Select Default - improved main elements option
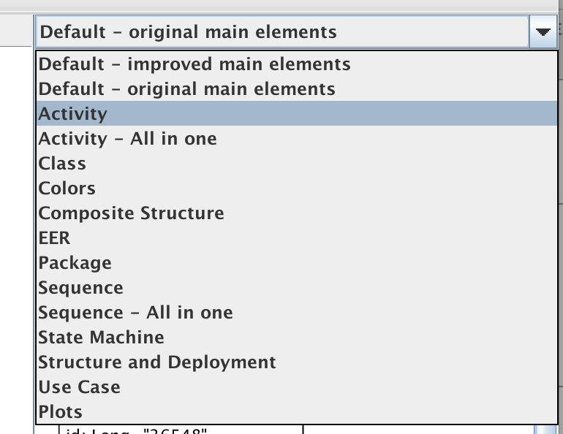The image size is (563, 434). point(297,64)
